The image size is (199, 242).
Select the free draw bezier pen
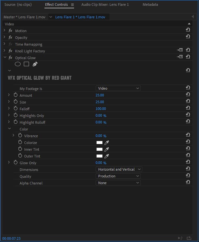point(35,64)
